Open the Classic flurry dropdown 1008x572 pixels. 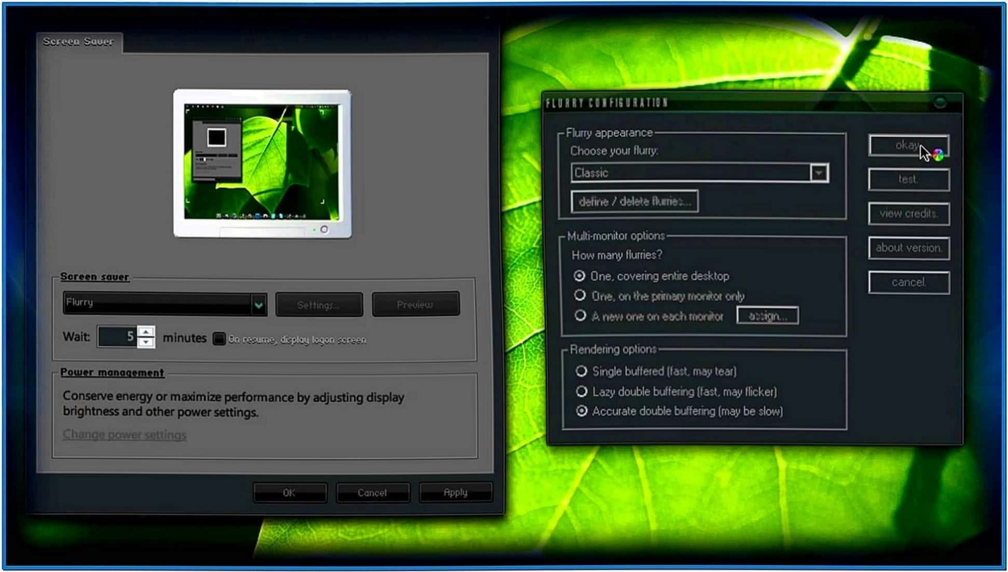[x=818, y=173]
